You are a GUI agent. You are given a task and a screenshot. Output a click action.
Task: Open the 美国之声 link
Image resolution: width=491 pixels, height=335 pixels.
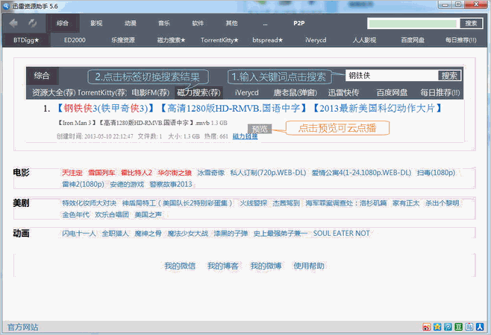[148, 214]
